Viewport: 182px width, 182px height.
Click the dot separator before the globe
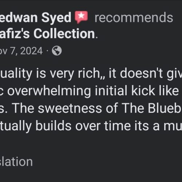coord(47,51)
